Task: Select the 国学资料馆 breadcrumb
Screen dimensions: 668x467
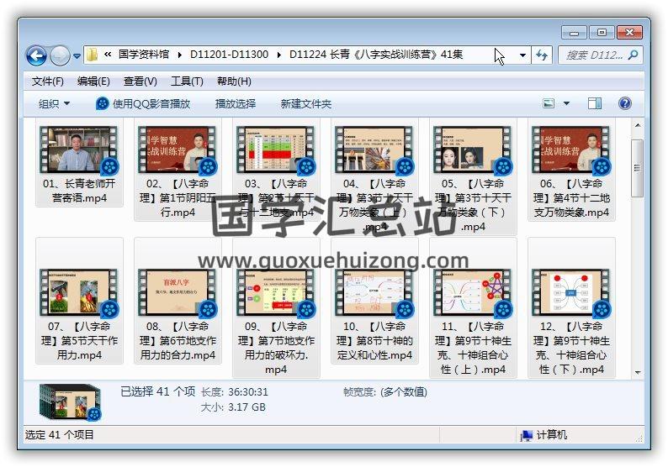Action: click(144, 55)
